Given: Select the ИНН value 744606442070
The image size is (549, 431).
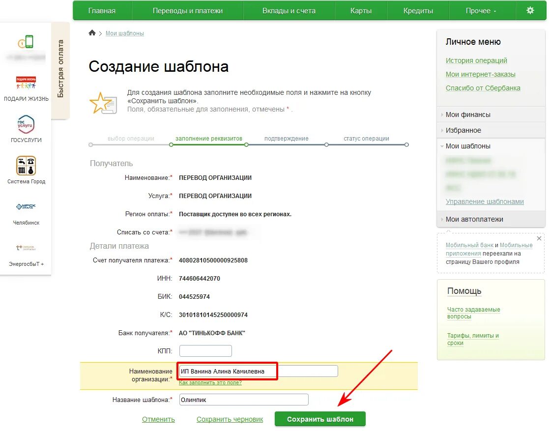Looking at the screenshot, I should coord(200,278).
